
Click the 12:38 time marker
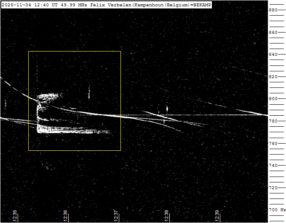167,215
